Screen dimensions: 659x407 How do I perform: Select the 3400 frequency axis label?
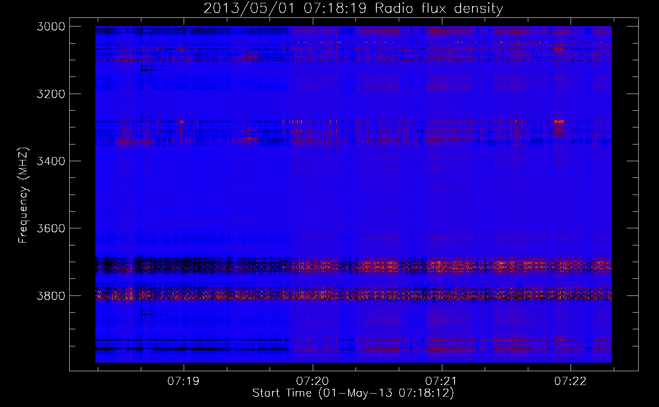point(51,161)
